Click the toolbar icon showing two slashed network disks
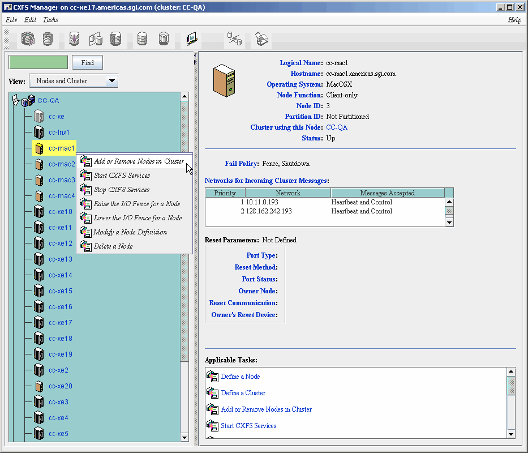 [234, 39]
